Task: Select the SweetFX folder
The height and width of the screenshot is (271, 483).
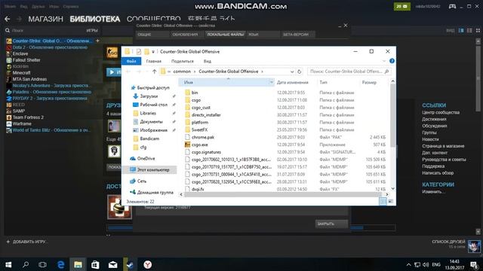Action: click(199, 129)
